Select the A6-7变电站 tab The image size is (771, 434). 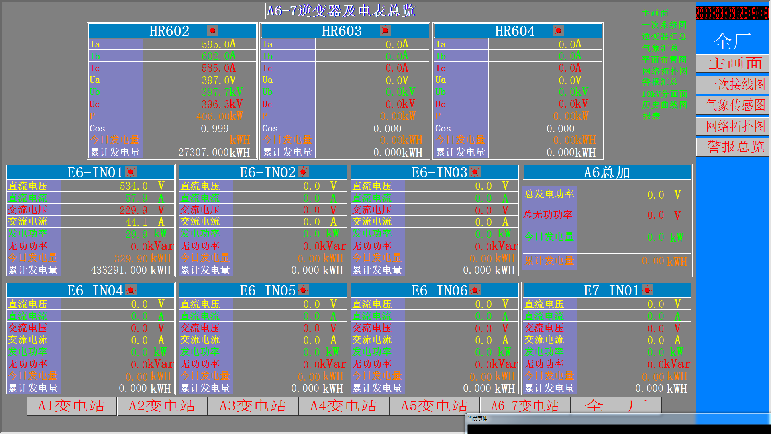(x=525, y=406)
